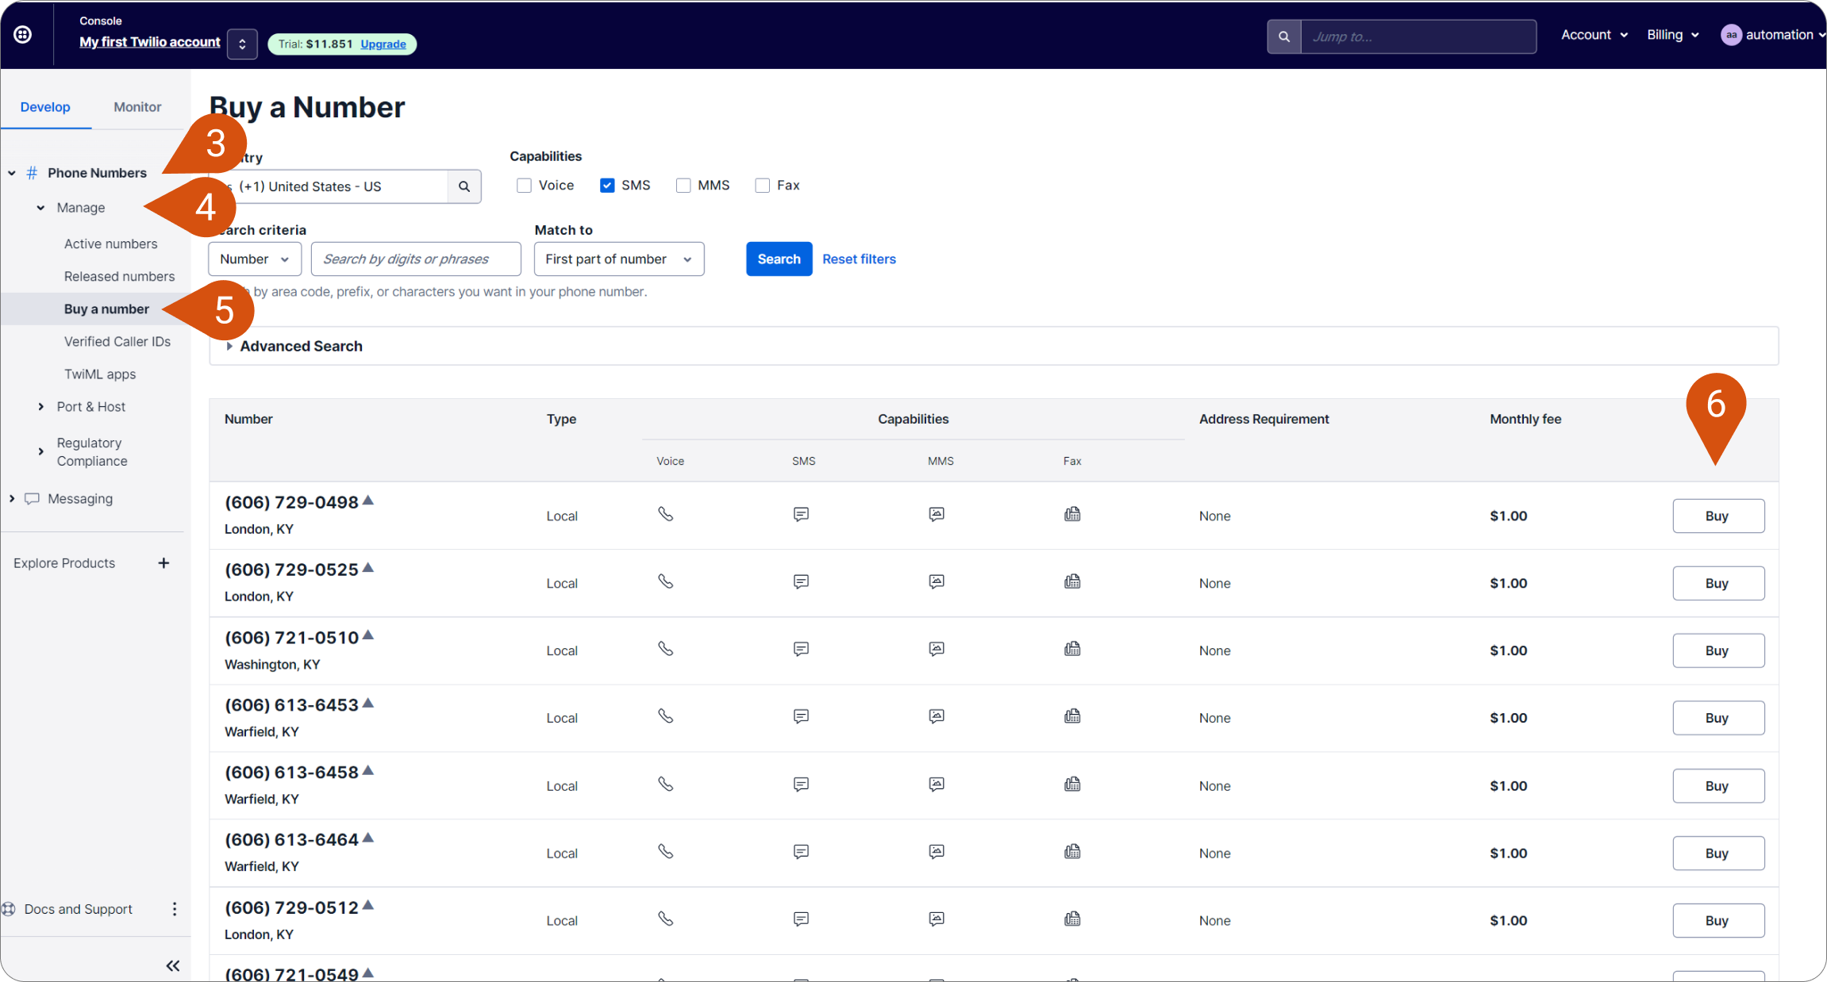Click the MMS icon for (606) 721-0510
Image resolution: width=1827 pixels, height=982 pixels.
937,649
